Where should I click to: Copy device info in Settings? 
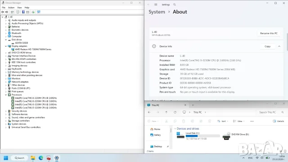[x=267, y=46]
